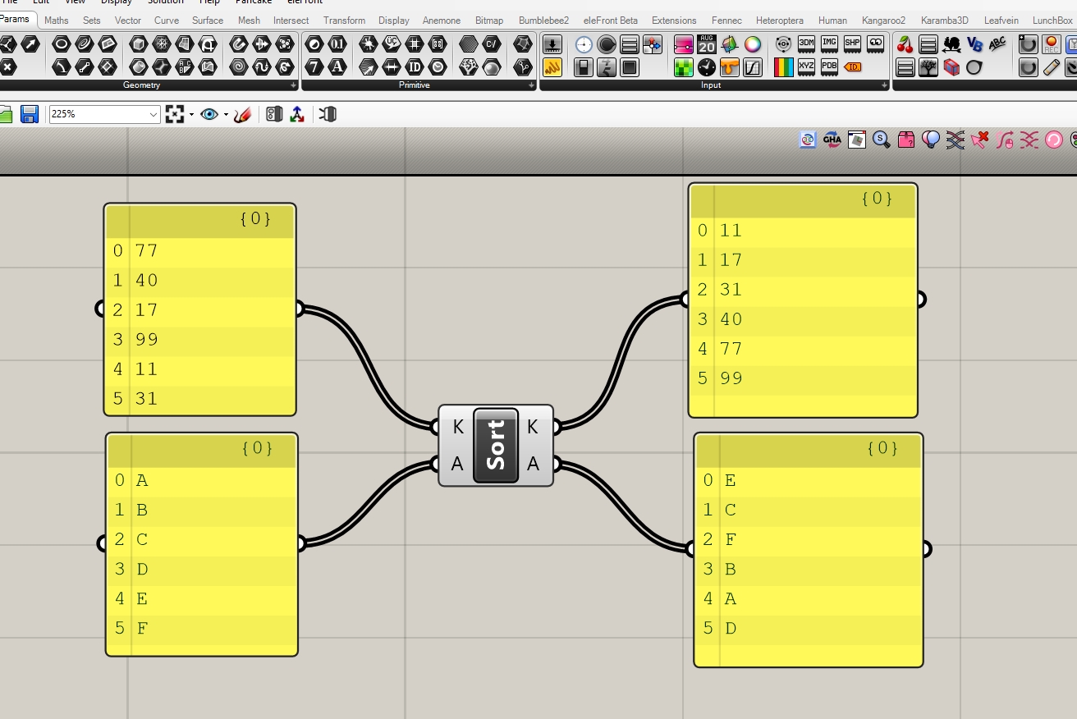Choose the rainbow Gradient component
This screenshot has width=1077, height=719.
783,67
